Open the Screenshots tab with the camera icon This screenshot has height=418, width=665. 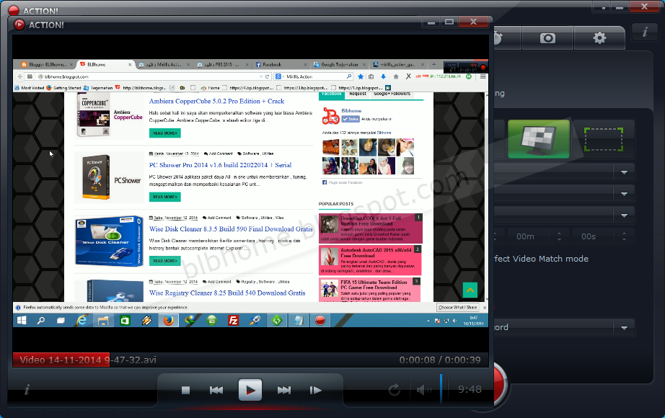click(547, 38)
